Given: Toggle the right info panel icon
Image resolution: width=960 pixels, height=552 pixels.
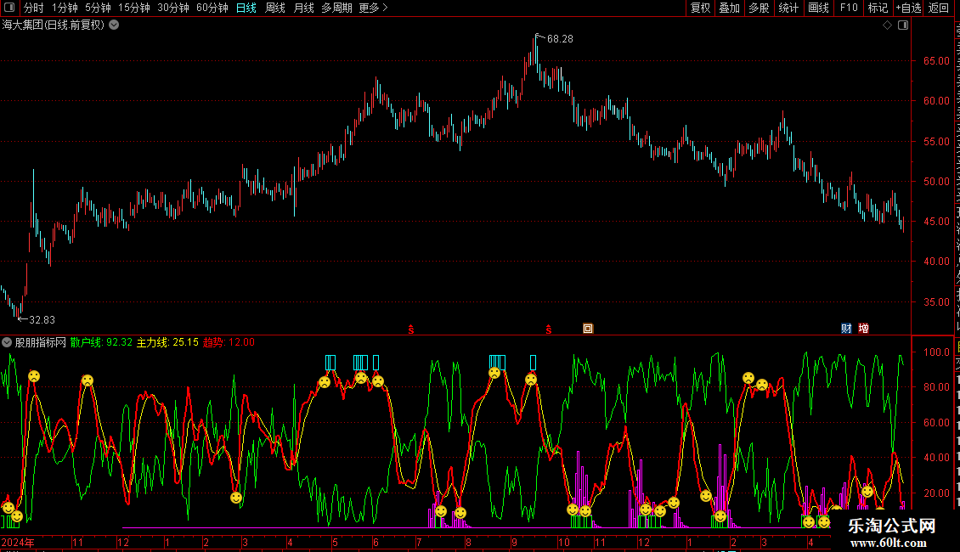Looking at the screenshot, I should click(903, 25).
